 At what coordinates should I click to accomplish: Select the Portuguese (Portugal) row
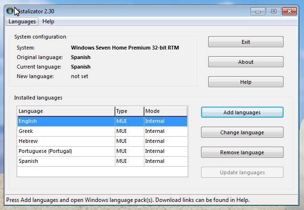pos(102,151)
